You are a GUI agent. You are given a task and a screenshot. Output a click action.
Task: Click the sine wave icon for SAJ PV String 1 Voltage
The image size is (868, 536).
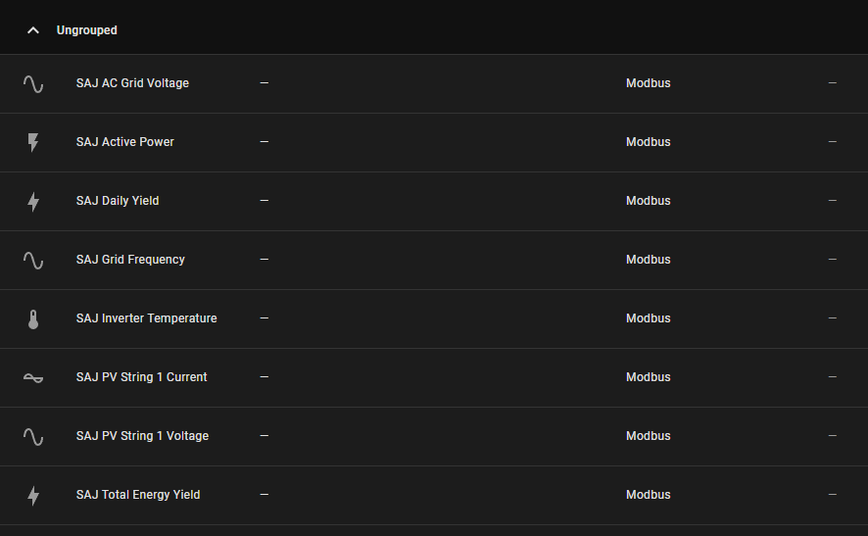[33, 436]
